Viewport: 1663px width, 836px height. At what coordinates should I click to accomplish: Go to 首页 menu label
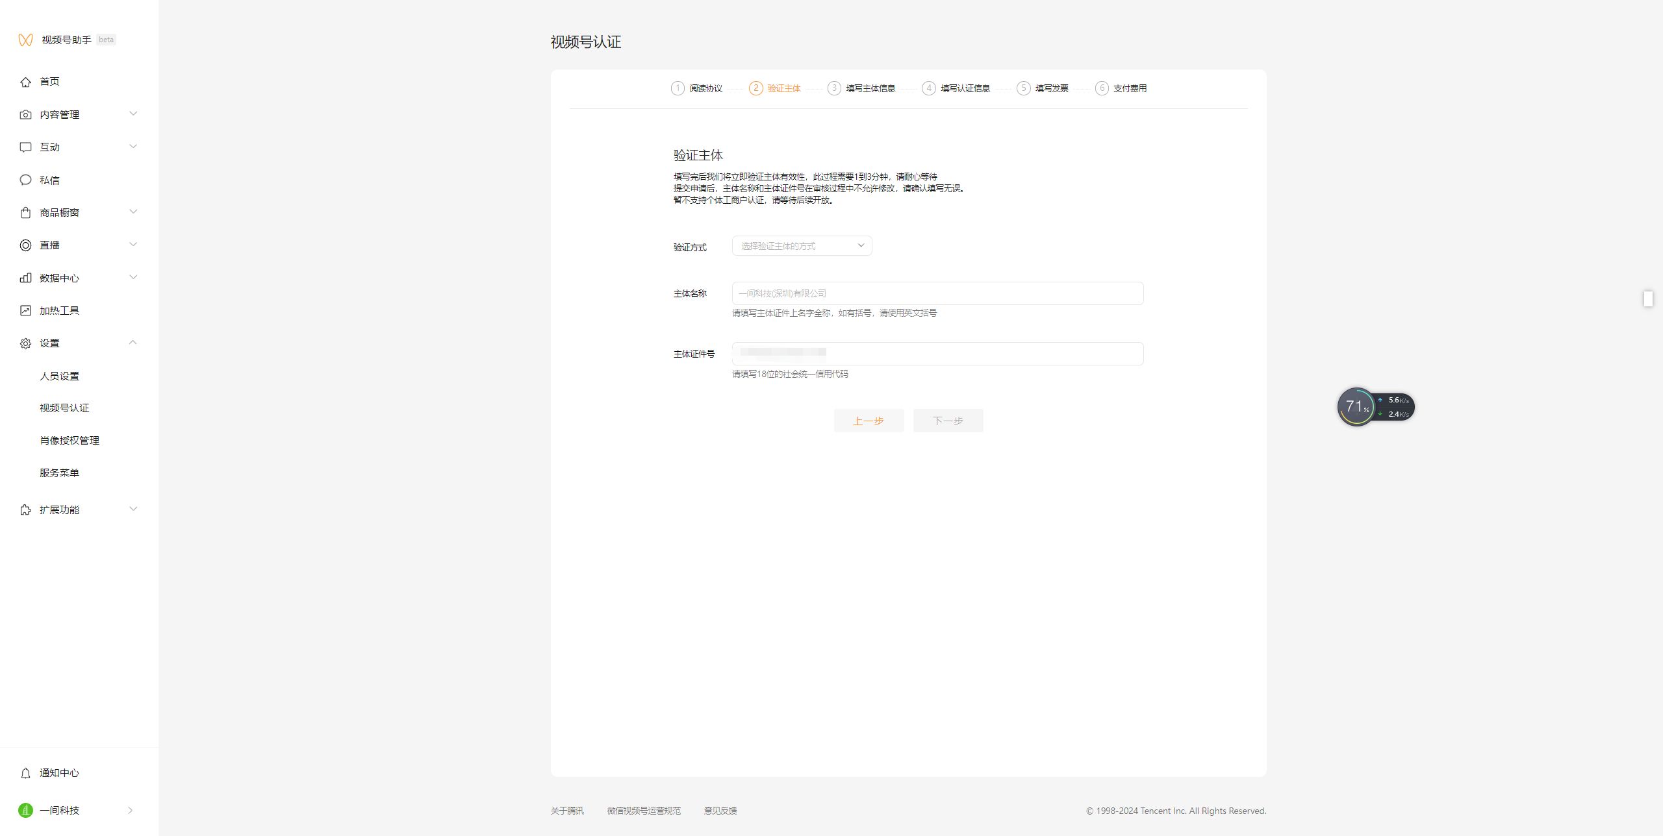tap(49, 82)
